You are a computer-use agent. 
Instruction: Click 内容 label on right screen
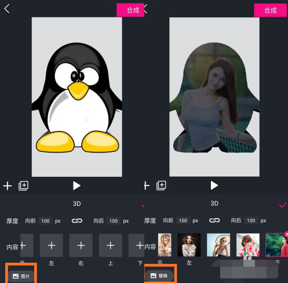(x=150, y=246)
